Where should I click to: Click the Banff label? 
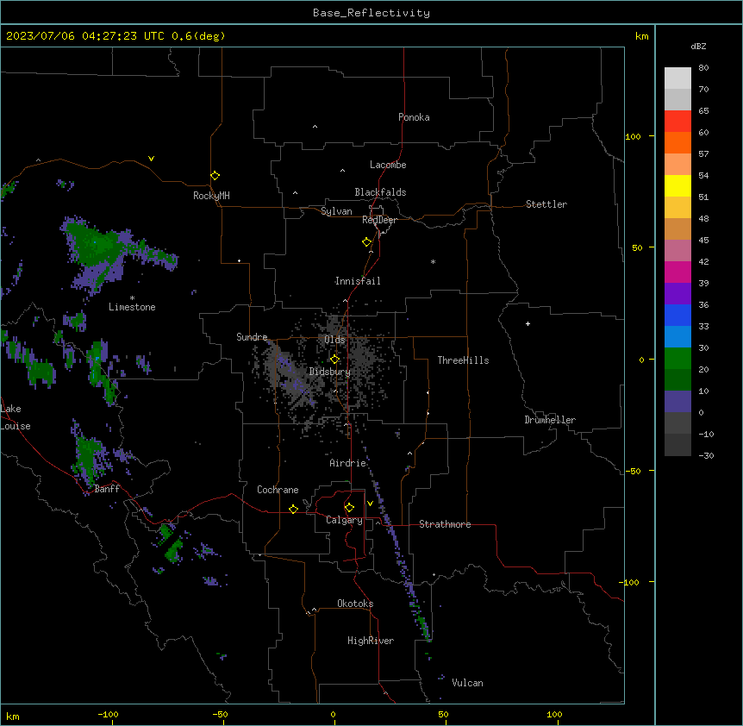click(x=107, y=489)
